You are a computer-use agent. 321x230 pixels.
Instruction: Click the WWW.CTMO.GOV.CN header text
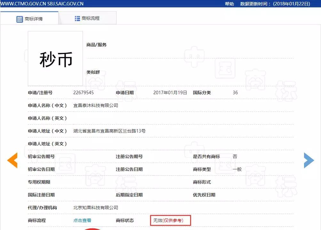[23, 4]
